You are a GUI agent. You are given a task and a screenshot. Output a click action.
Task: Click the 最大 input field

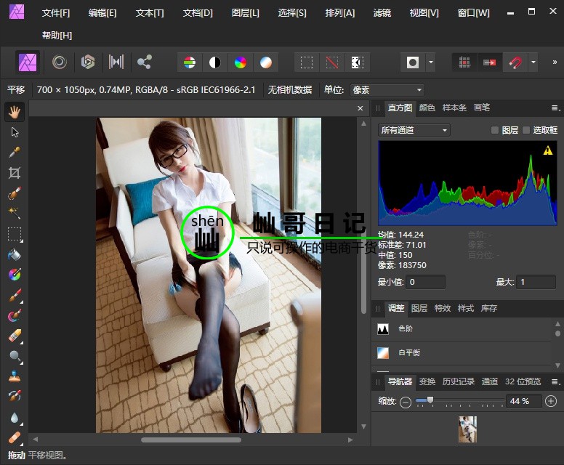pos(536,282)
